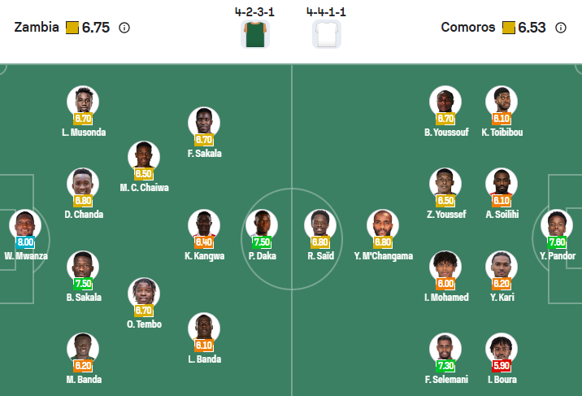
Task: Click K. Kangwa player photo
Action: click(x=204, y=224)
